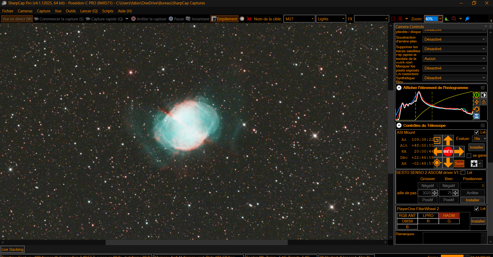The image size is (493, 257).
Task: Click the orange crosshair target icon
Action: [437, 163]
